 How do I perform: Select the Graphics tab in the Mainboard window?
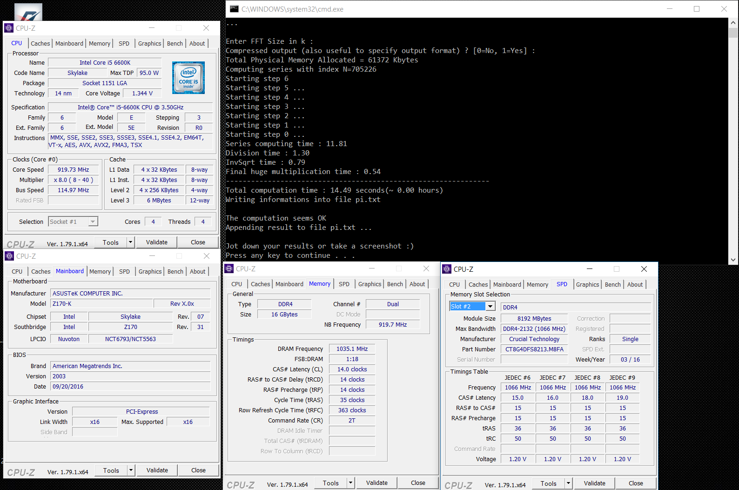click(x=150, y=271)
